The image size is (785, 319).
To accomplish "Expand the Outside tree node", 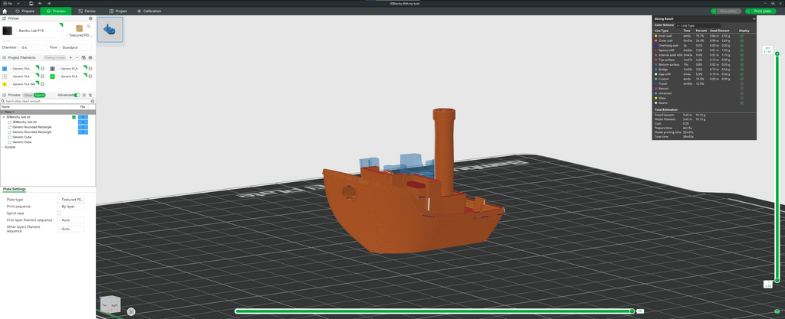I will pyautogui.click(x=2, y=148).
